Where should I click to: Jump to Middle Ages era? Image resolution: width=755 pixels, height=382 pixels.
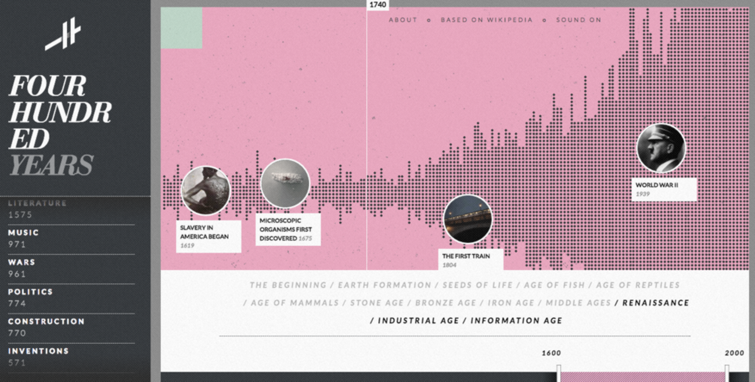578,303
